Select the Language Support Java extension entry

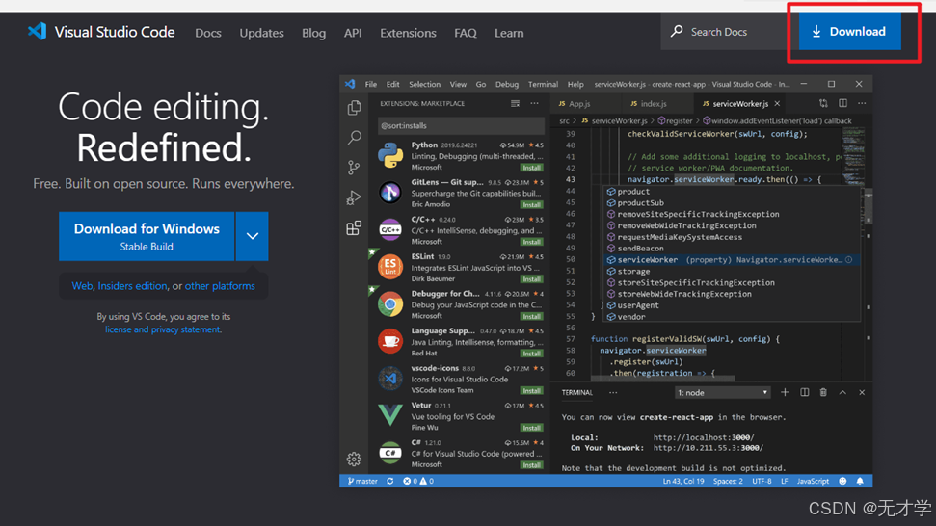[x=459, y=342]
